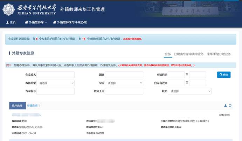
Task: Click the 专家姓名 input field
Action: pyautogui.click(x=56, y=75)
